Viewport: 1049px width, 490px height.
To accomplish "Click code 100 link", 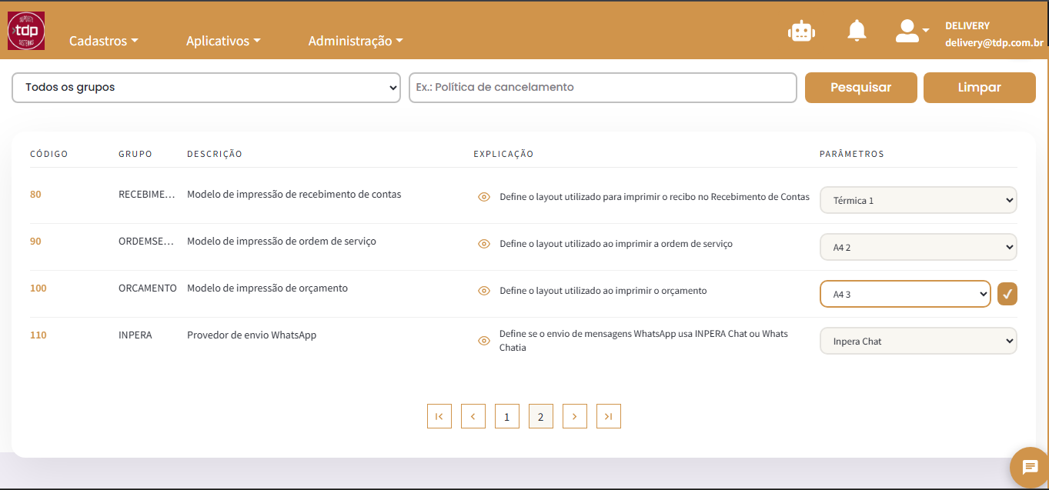I will tap(38, 288).
